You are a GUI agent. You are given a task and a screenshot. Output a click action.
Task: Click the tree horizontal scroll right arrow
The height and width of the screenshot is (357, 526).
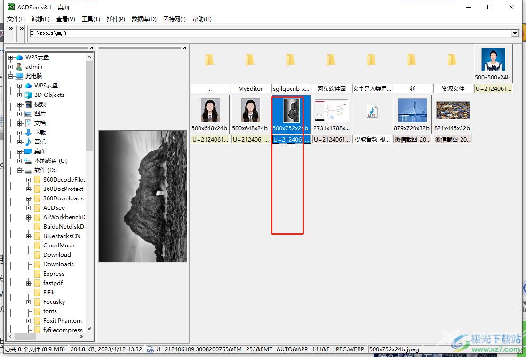[x=81, y=336]
